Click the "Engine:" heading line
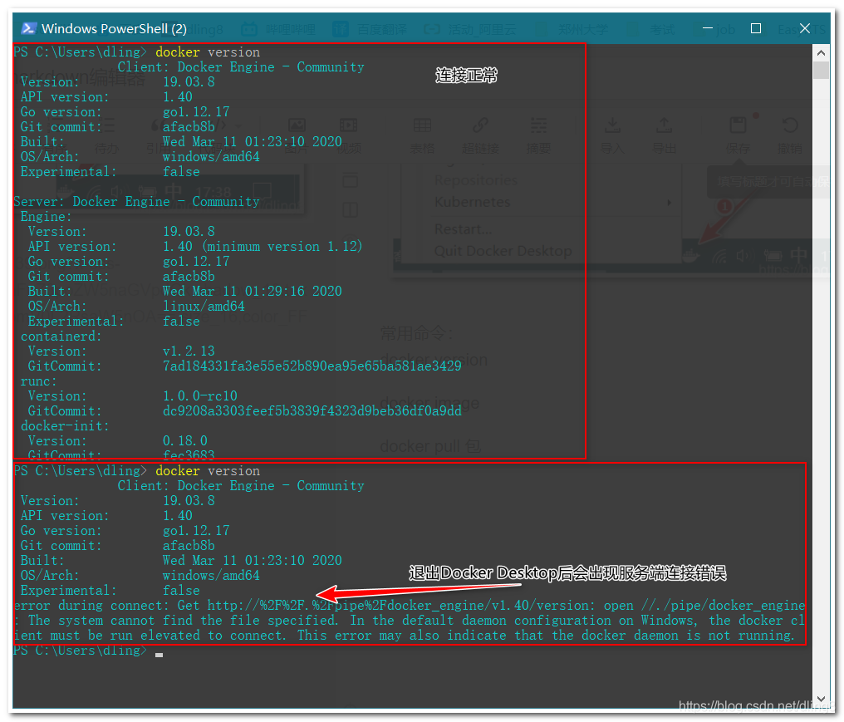 click(x=46, y=217)
